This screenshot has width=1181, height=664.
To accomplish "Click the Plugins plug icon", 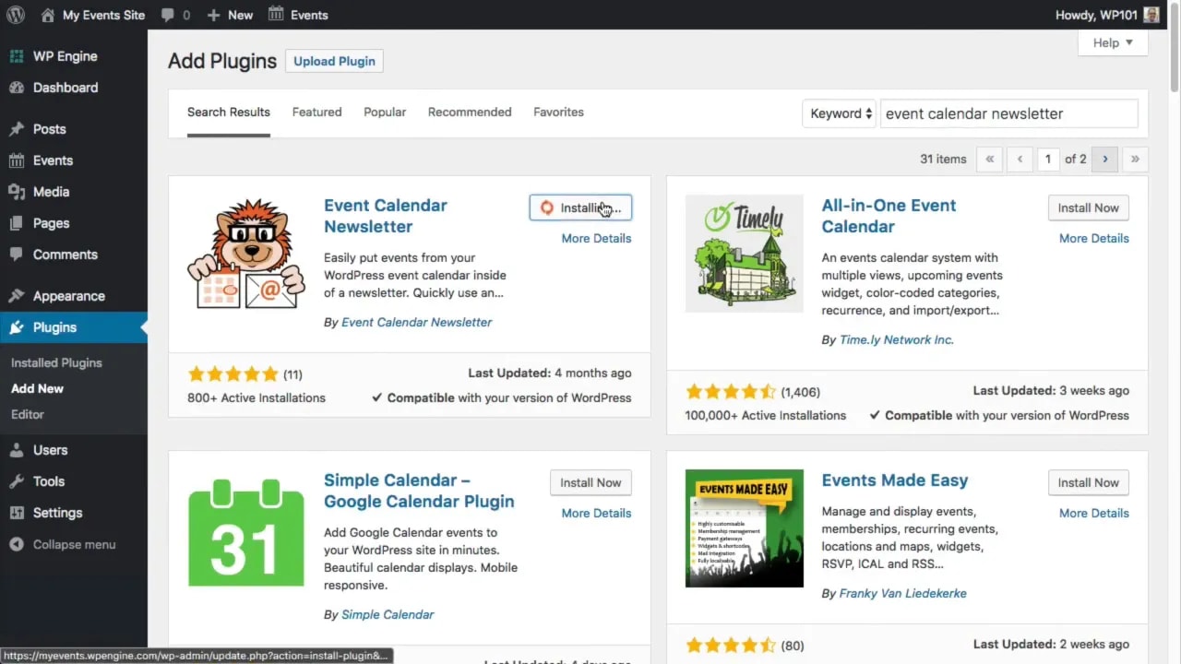I will point(17,327).
